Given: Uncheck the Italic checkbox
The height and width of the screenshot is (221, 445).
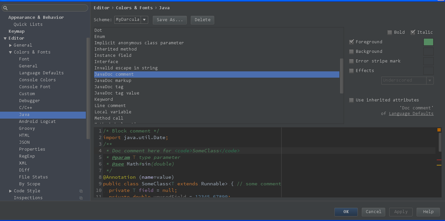Looking at the screenshot, I should (413, 32).
